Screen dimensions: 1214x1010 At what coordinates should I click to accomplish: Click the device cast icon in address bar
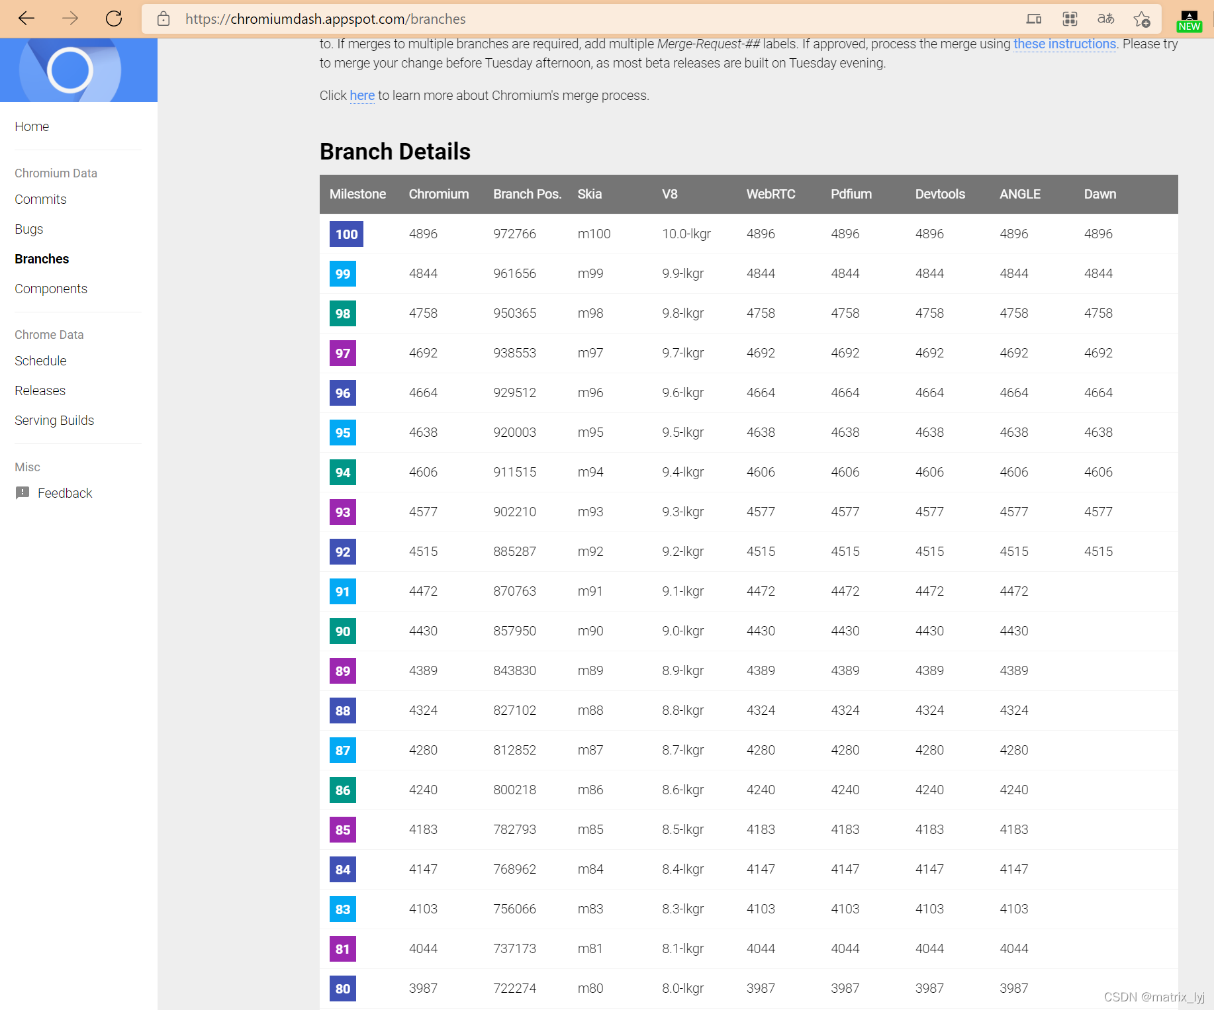click(x=1034, y=19)
